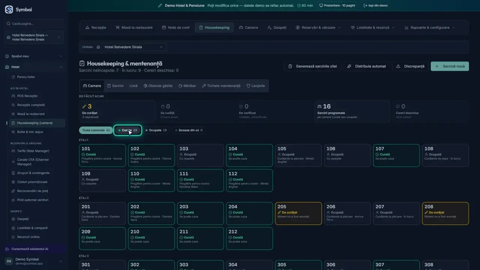Expand Rapoarte & configurare menu
The height and width of the screenshot is (270, 480).
tap(429, 27)
